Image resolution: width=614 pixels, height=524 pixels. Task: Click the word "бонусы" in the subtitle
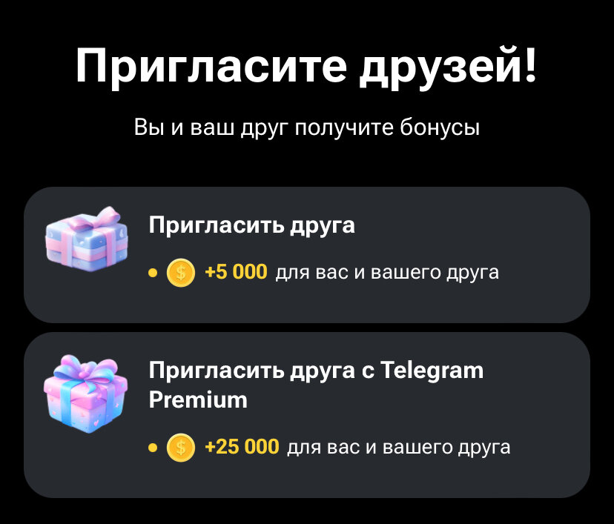[x=440, y=127]
